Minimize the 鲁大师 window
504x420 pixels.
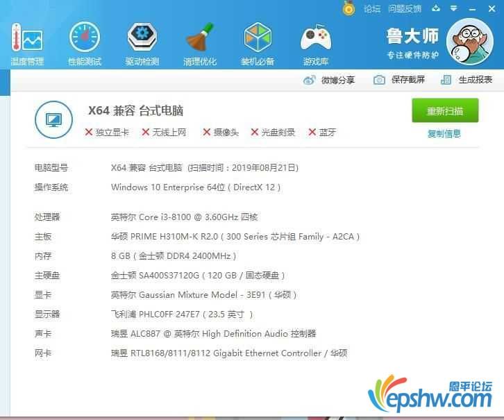click(472, 10)
